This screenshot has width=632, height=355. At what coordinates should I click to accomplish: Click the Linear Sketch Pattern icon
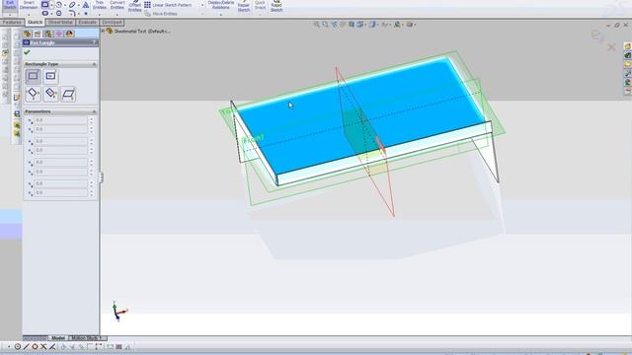click(147, 5)
